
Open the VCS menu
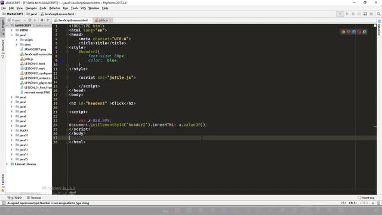click(83, 8)
